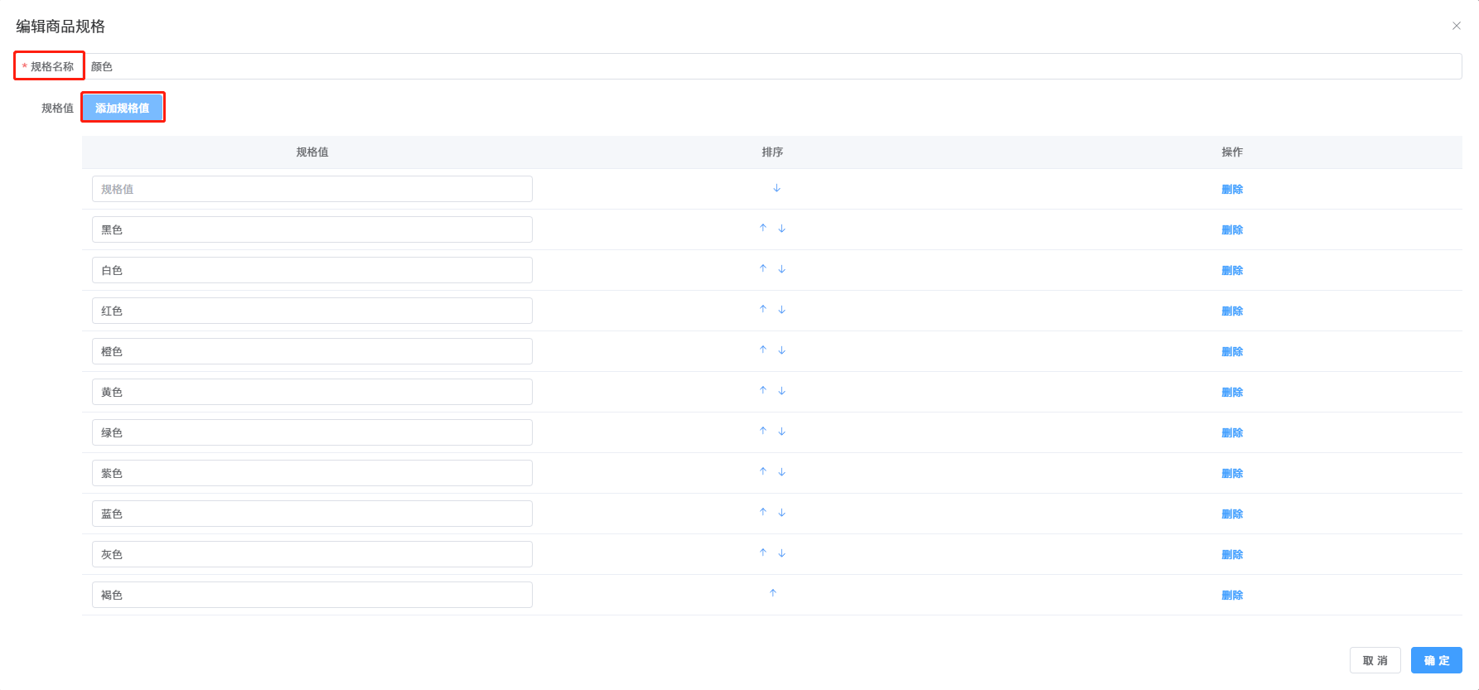The width and height of the screenshot is (1479, 690).
Task: Move the 褐色 row up
Action: pyautogui.click(x=772, y=593)
